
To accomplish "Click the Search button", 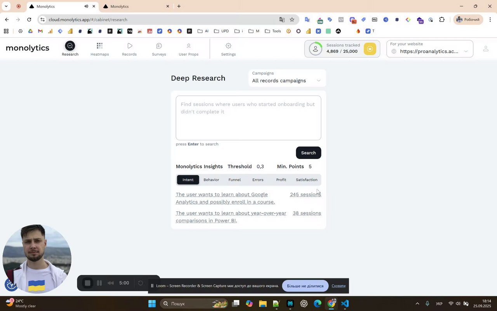I will pyautogui.click(x=308, y=153).
